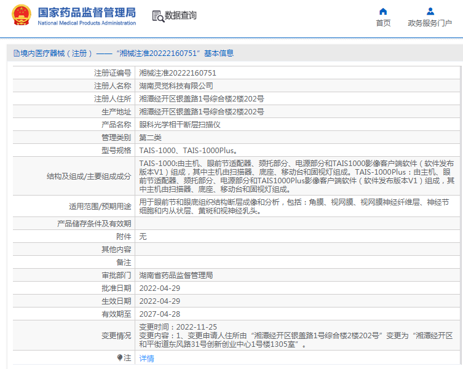Click the National Medical Products Administration subtitle
The image size is (463, 369).
pyautogui.click(x=87, y=23)
